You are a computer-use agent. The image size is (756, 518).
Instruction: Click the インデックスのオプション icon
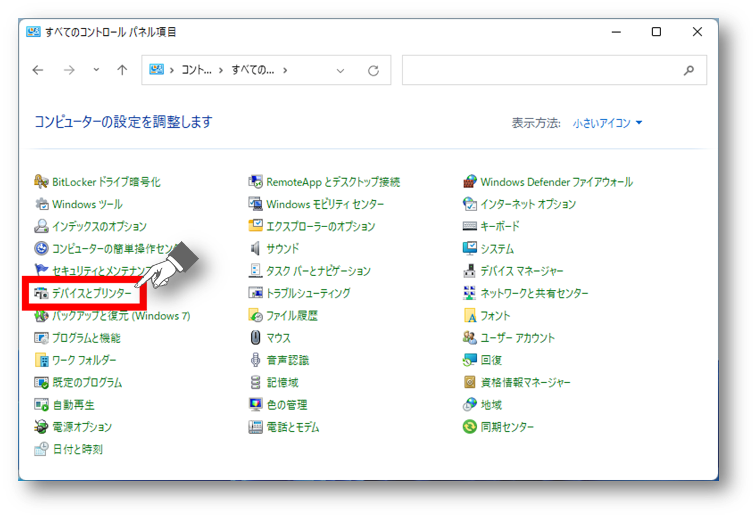point(41,226)
